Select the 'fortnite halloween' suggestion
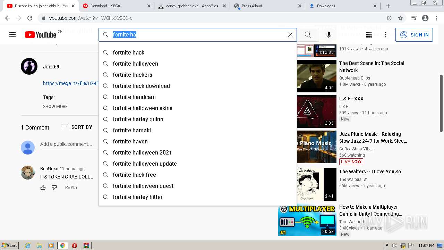 (x=198, y=64)
